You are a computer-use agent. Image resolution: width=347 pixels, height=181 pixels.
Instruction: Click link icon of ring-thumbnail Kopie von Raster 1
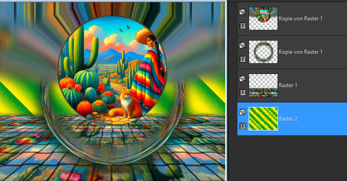click(242, 45)
